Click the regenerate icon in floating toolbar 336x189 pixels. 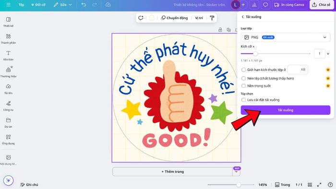coord(141,18)
